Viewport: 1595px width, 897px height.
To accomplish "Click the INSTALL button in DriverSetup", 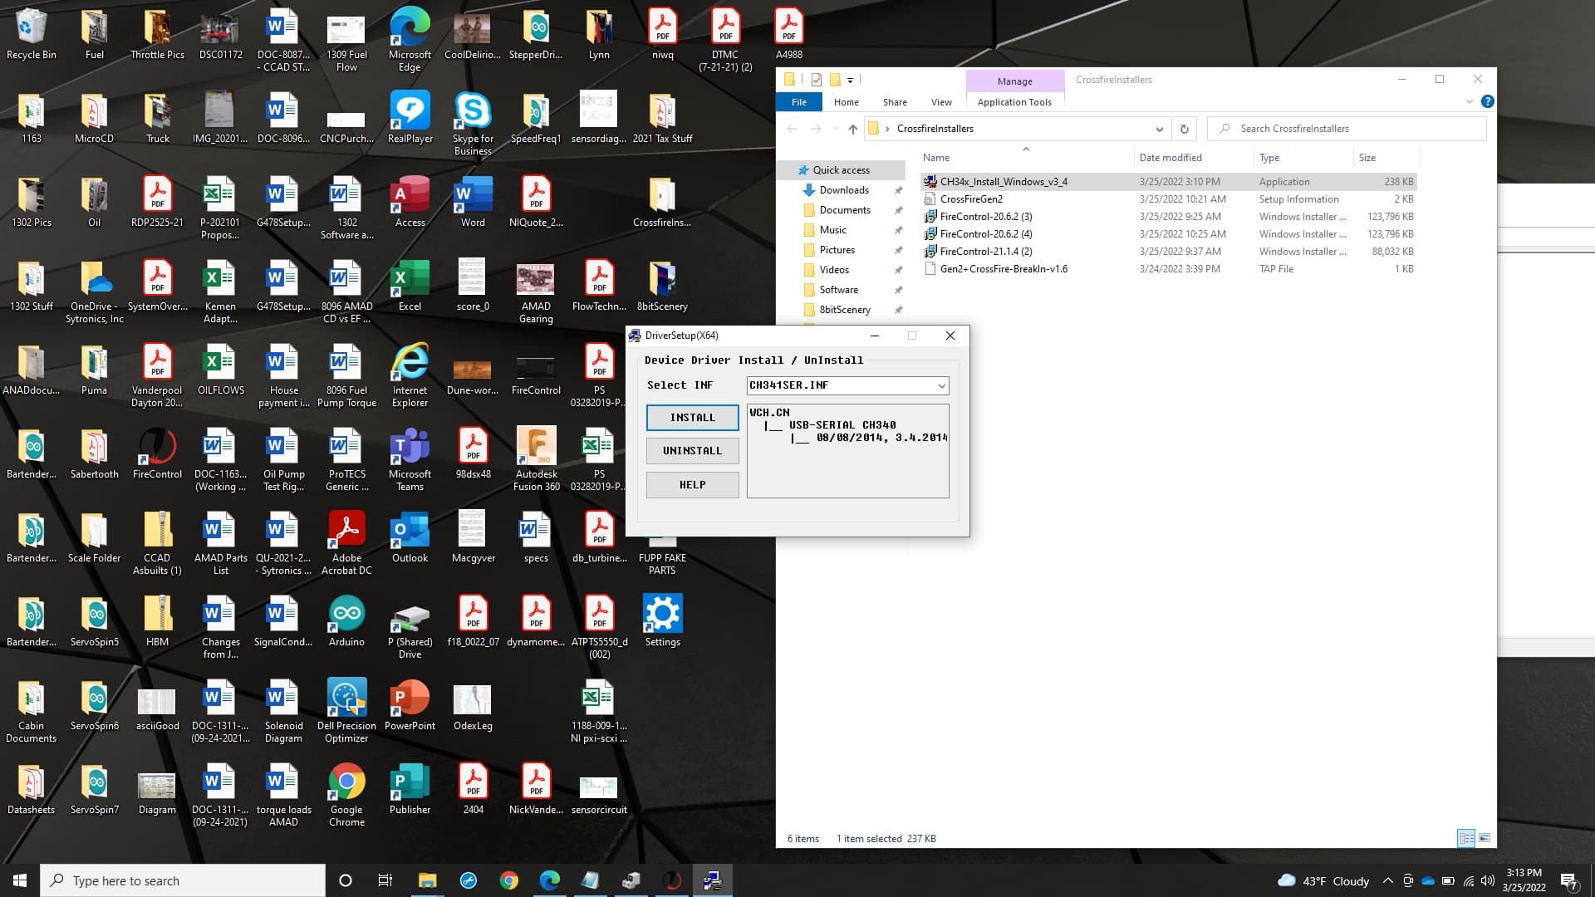I will point(692,418).
